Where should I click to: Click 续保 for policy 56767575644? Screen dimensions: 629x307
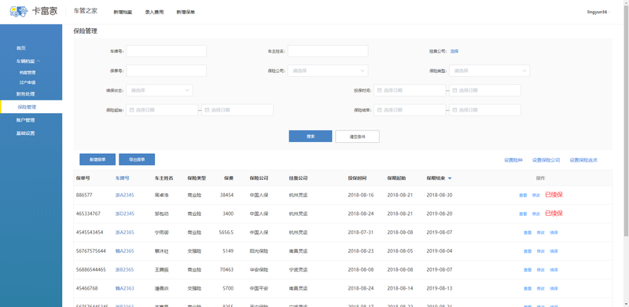point(554,251)
